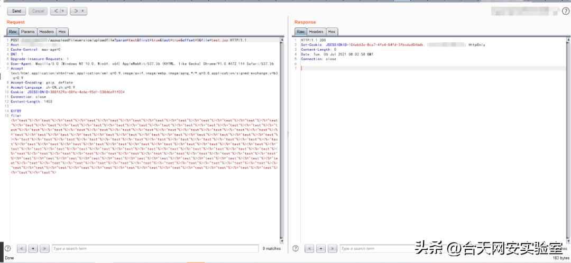Go forward to the next request in history

point(76,11)
